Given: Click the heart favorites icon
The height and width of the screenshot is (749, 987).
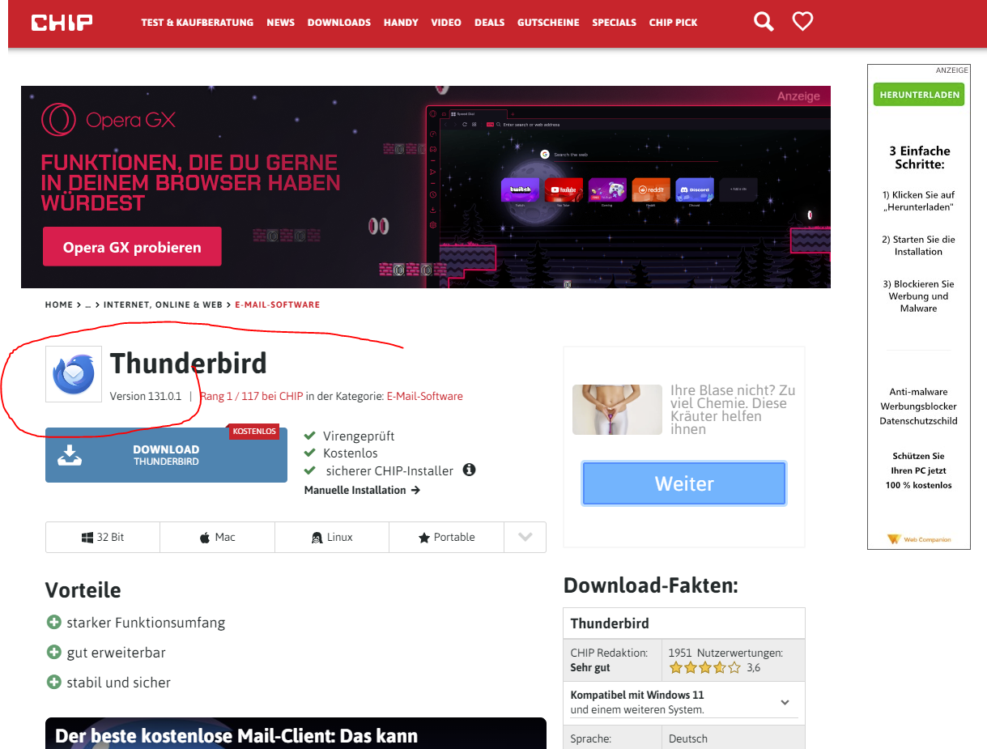Looking at the screenshot, I should click(x=802, y=22).
